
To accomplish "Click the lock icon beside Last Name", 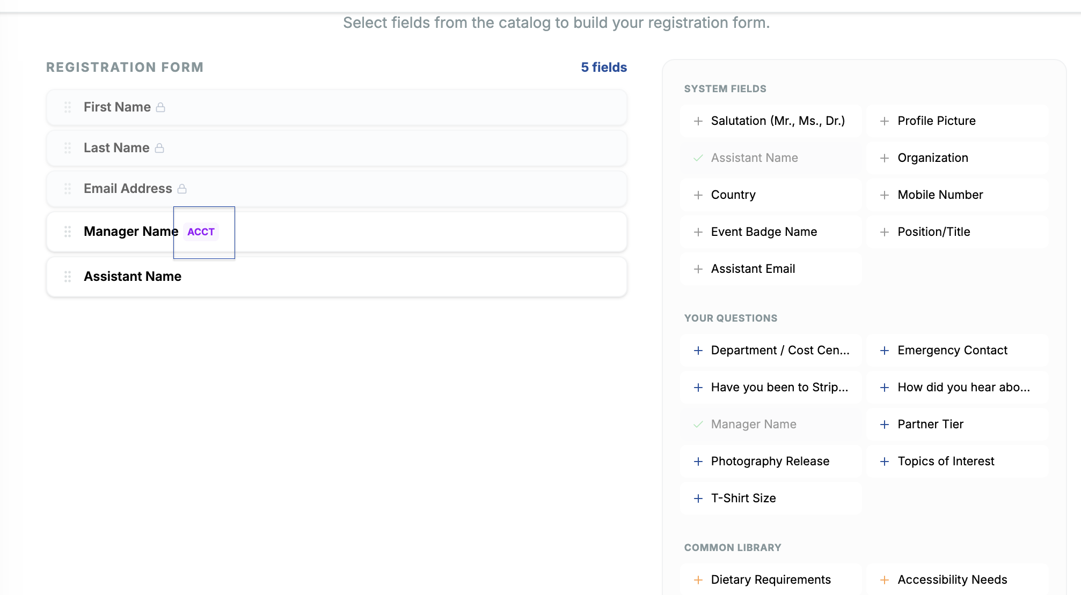I will coord(159,148).
